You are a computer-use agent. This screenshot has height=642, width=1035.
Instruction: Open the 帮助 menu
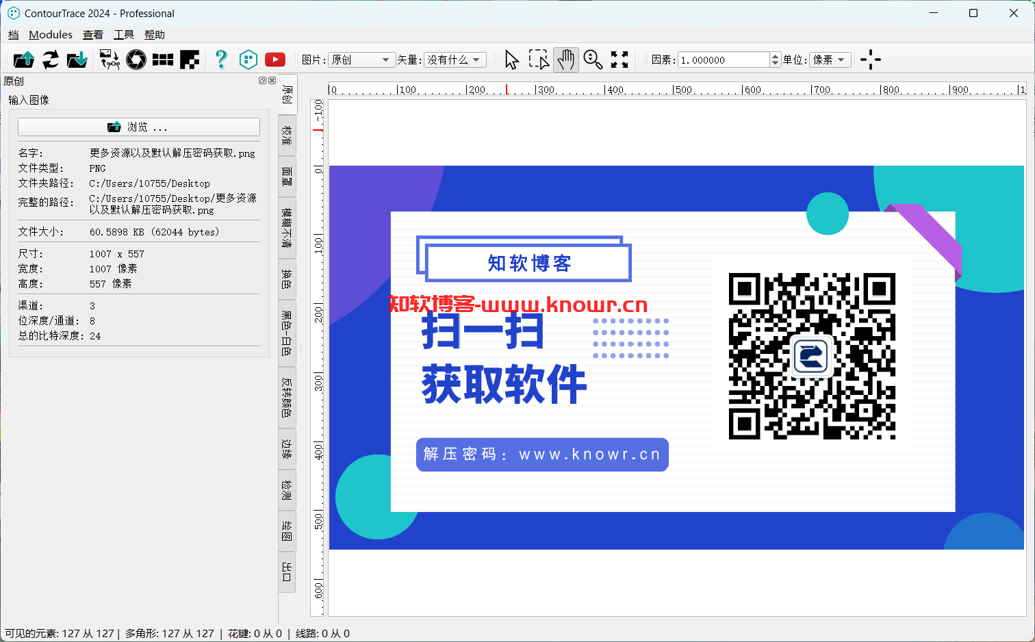pyautogui.click(x=155, y=35)
